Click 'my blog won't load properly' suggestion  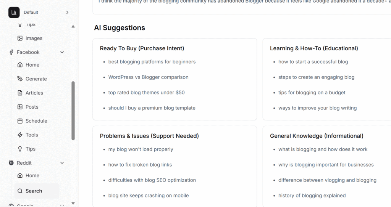pos(141,149)
